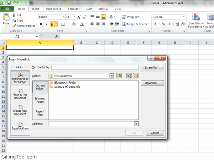Apply Comma Style format
Screen dimensions: 214x160
(169, 24)
